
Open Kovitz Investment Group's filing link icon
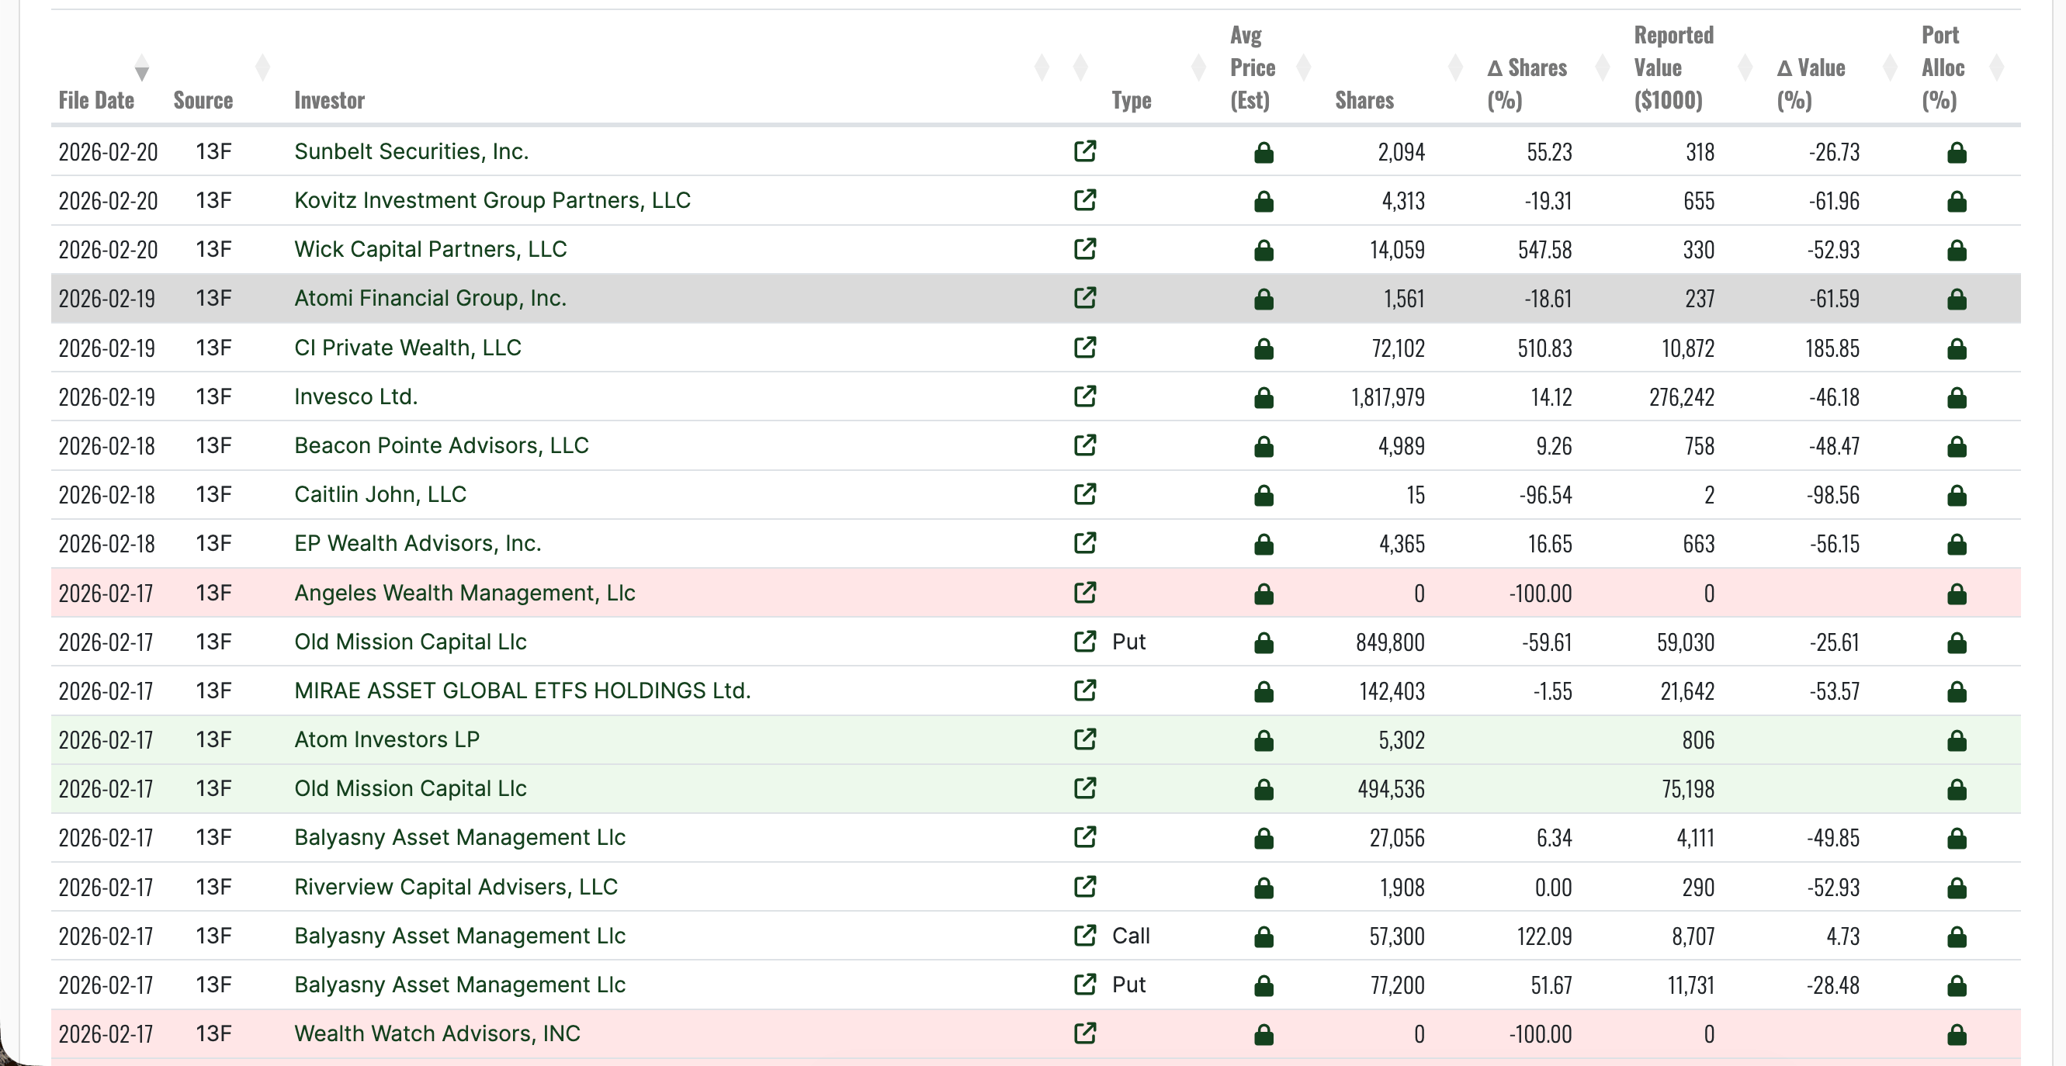(x=1085, y=200)
